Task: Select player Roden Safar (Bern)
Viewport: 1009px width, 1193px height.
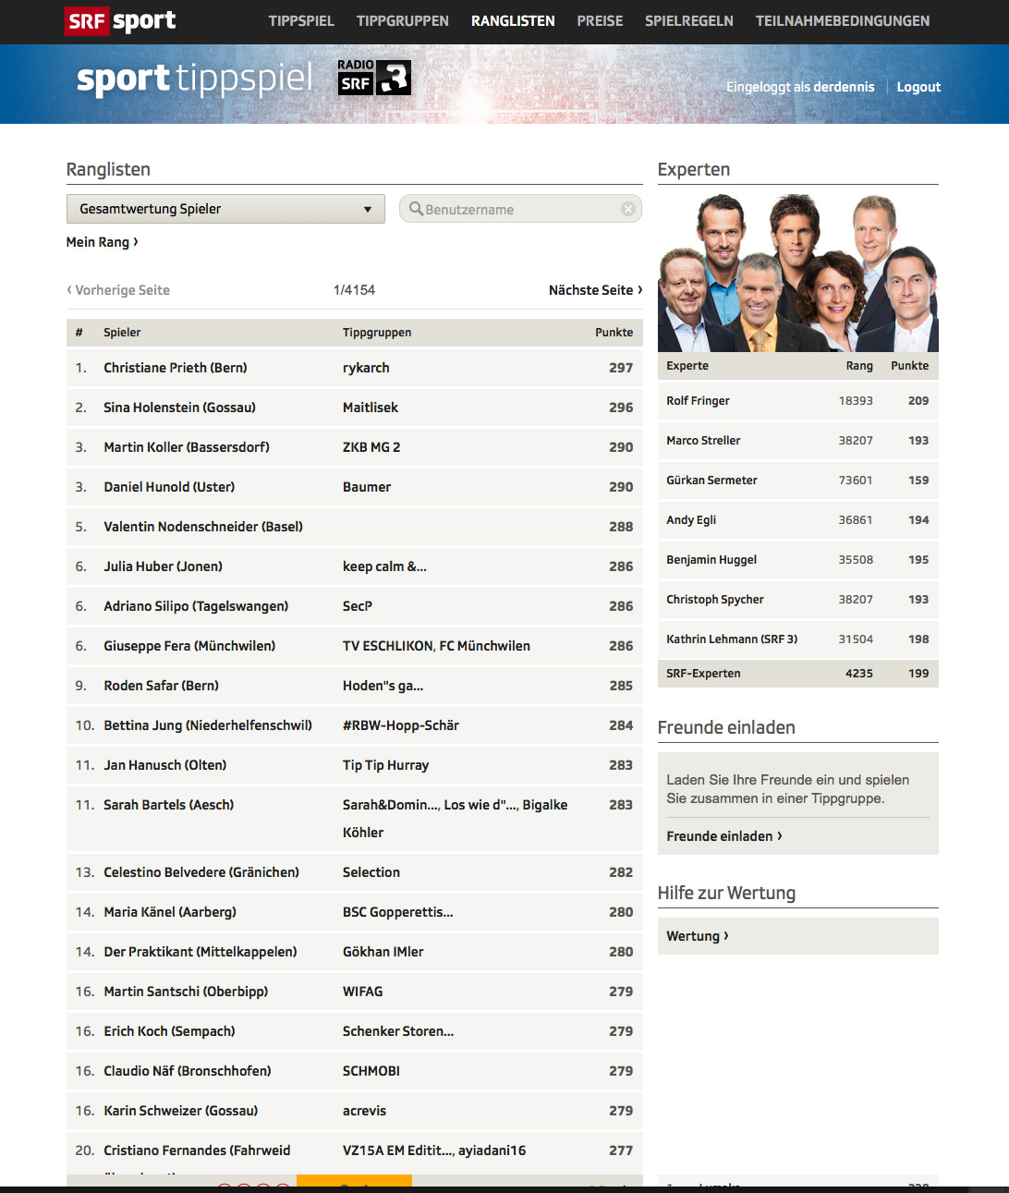Action: click(161, 686)
